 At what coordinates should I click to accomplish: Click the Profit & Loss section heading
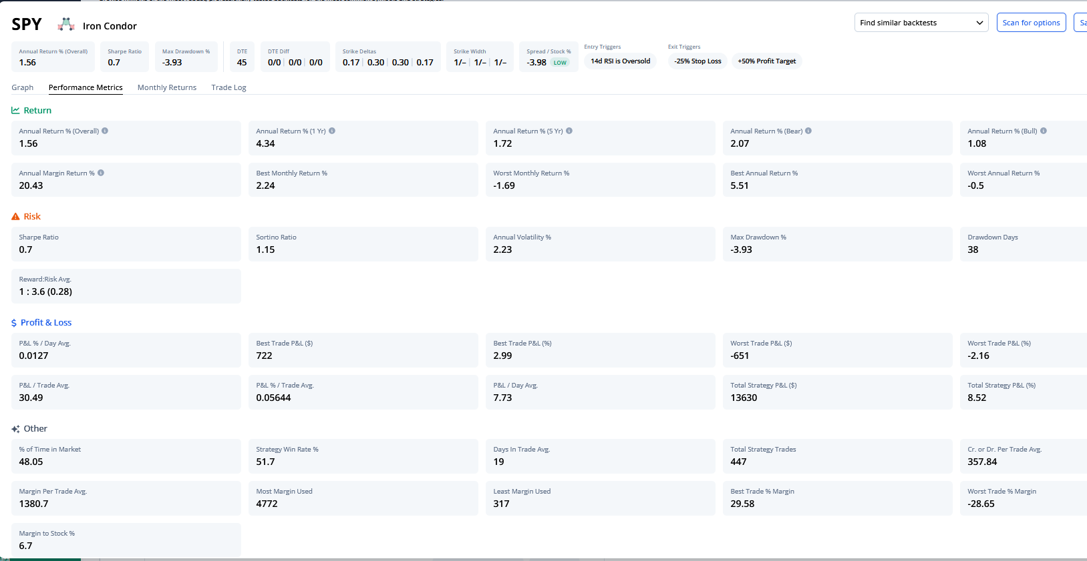(46, 323)
